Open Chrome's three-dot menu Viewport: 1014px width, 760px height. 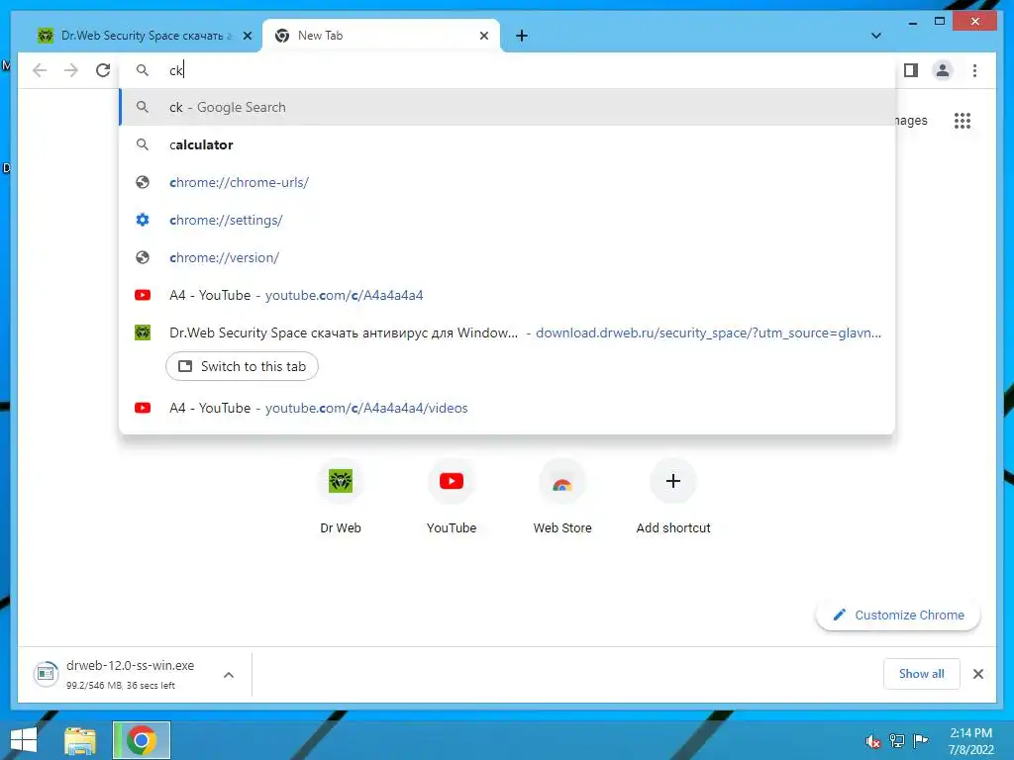(x=974, y=70)
